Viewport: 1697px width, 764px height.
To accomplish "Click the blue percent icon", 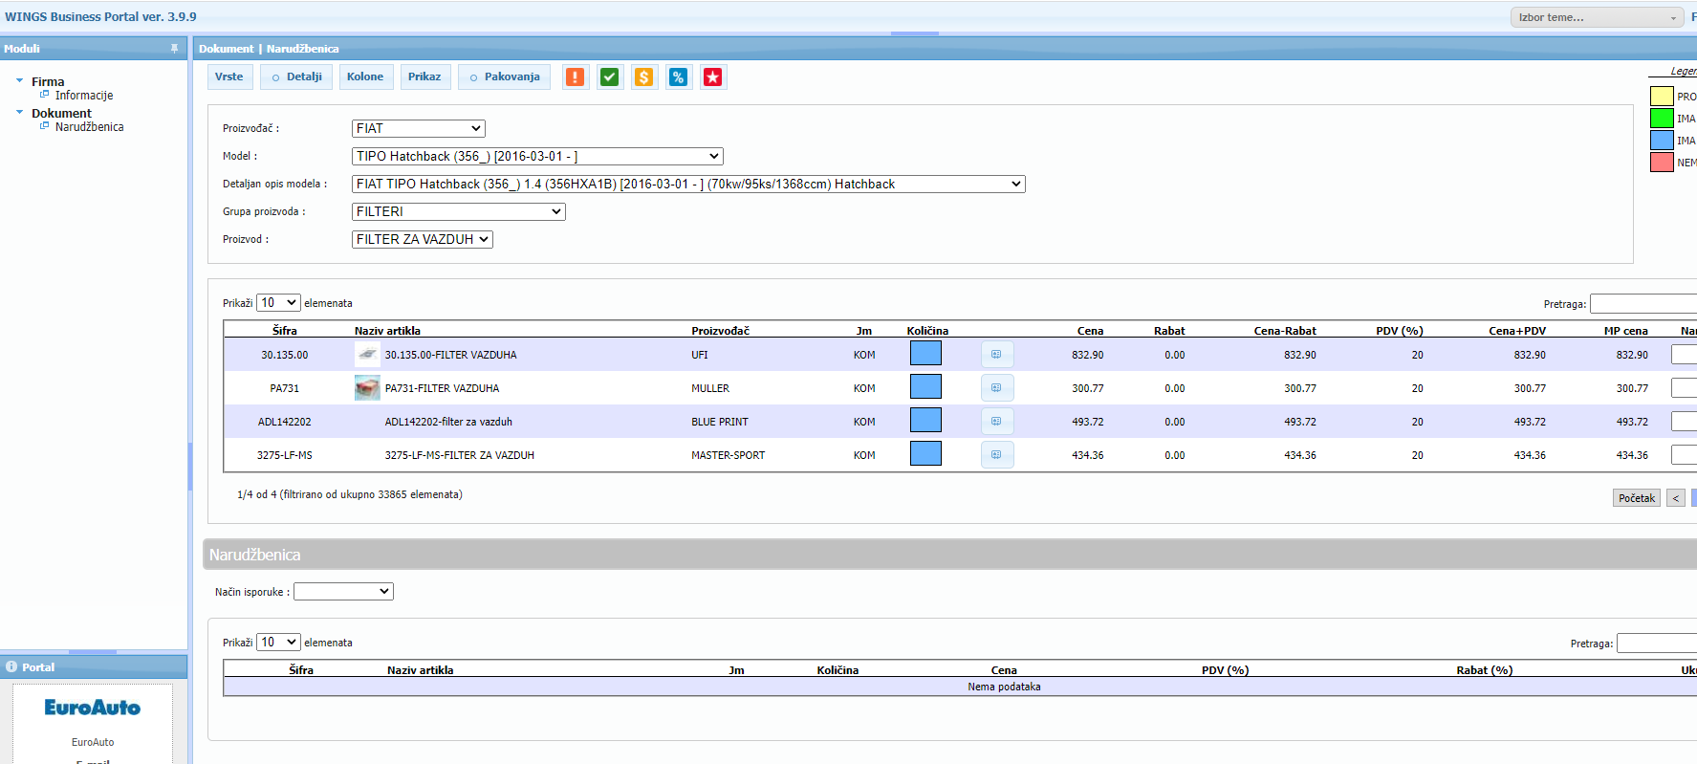I will point(679,77).
